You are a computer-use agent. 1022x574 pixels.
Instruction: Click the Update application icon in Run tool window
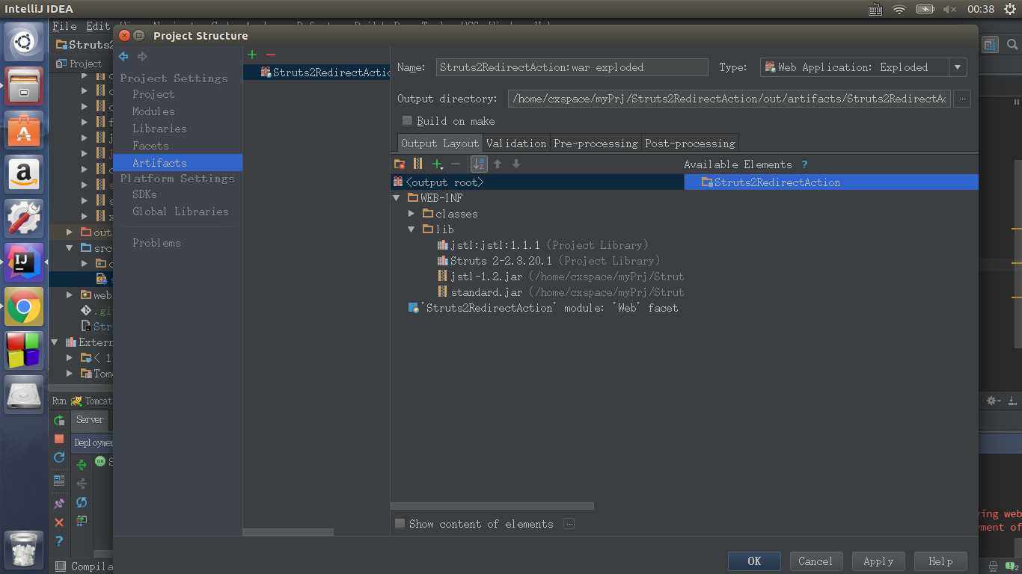click(59, 457)
